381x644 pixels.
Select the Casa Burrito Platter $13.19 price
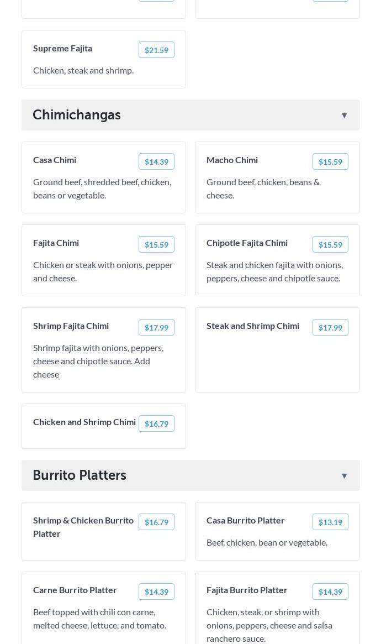pyautogui.click(x=330, y=522)
